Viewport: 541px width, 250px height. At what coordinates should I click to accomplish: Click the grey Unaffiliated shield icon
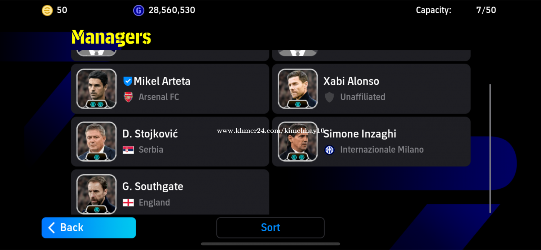pos(329,97)
